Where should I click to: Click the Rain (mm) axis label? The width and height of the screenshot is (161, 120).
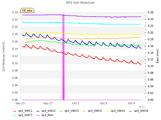click(x=157, y=56)
